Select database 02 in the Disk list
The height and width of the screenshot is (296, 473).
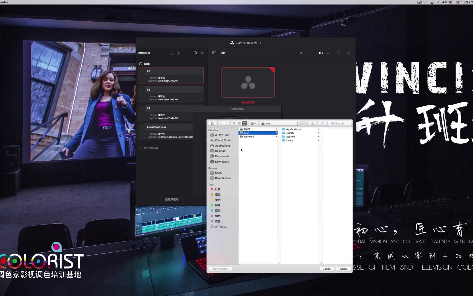tap(171, 94)
